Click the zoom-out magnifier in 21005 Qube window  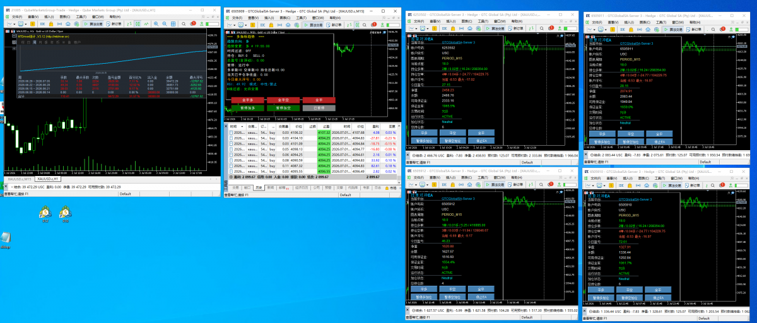click(x=164, y=24)
